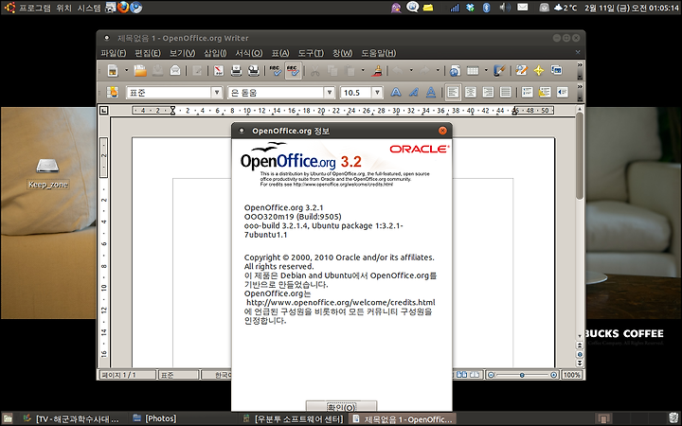Open the 표(A) menu
The height and width of the screenshot is (426, 682).
pyautogui.click(x=280, y=53)
